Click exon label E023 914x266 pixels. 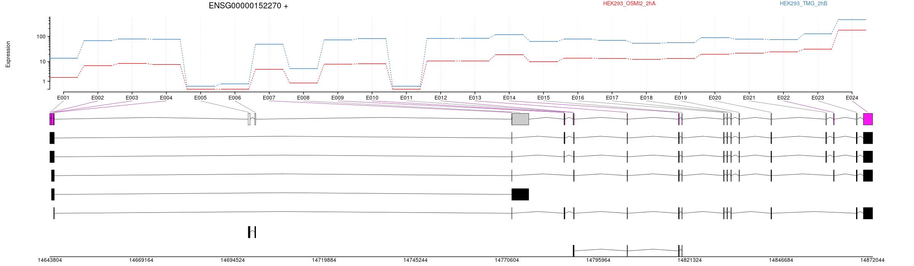pos(818,98)
